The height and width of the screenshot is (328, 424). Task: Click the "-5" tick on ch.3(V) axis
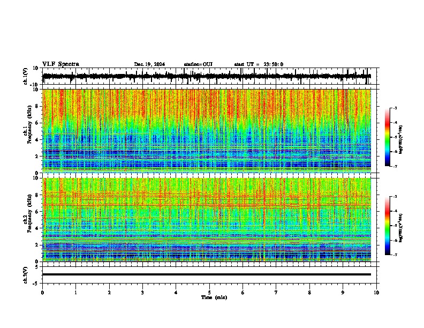point(36,284)
